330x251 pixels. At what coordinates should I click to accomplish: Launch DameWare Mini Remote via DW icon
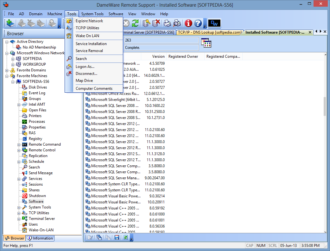point(214,23)
